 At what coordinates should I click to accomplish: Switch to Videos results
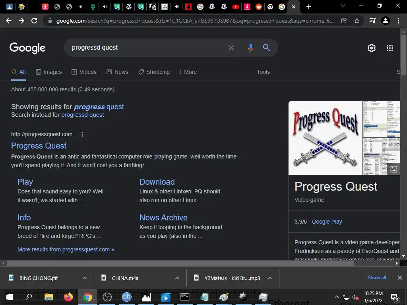tap(84, 72)
